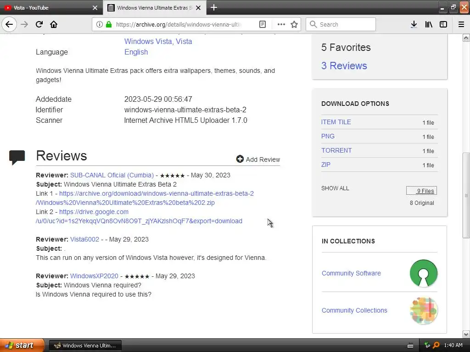Click the Add Review link
The height and width of the screenshot is (352, 470).
tap(263, 159)
